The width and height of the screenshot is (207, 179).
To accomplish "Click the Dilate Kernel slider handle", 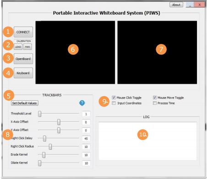I will point(40,163).
